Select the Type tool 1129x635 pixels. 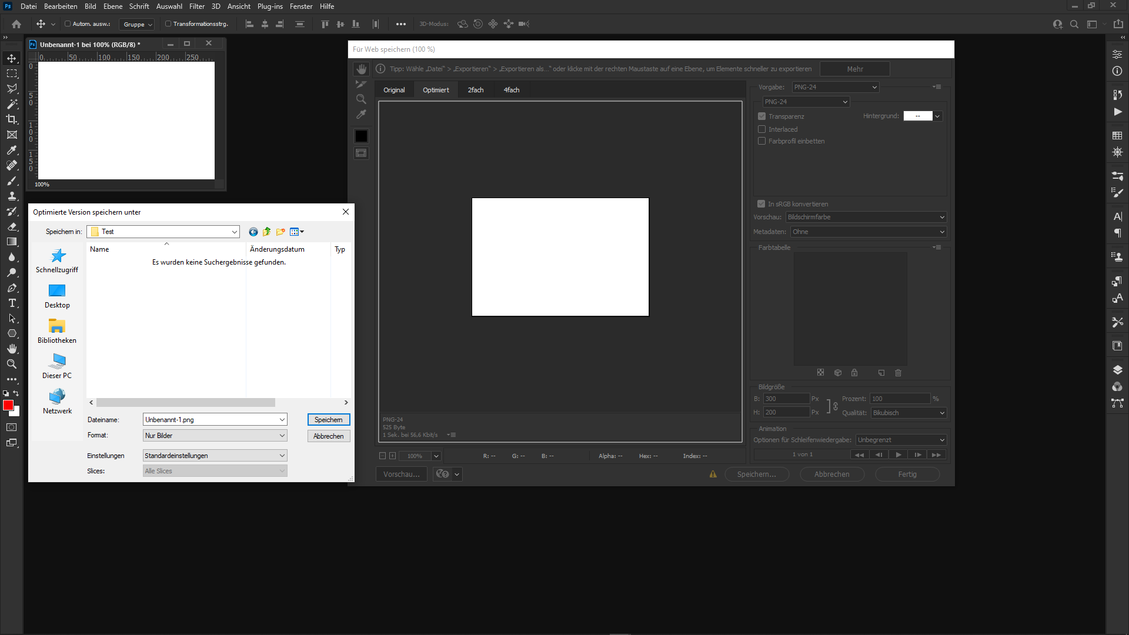point(12,303)
